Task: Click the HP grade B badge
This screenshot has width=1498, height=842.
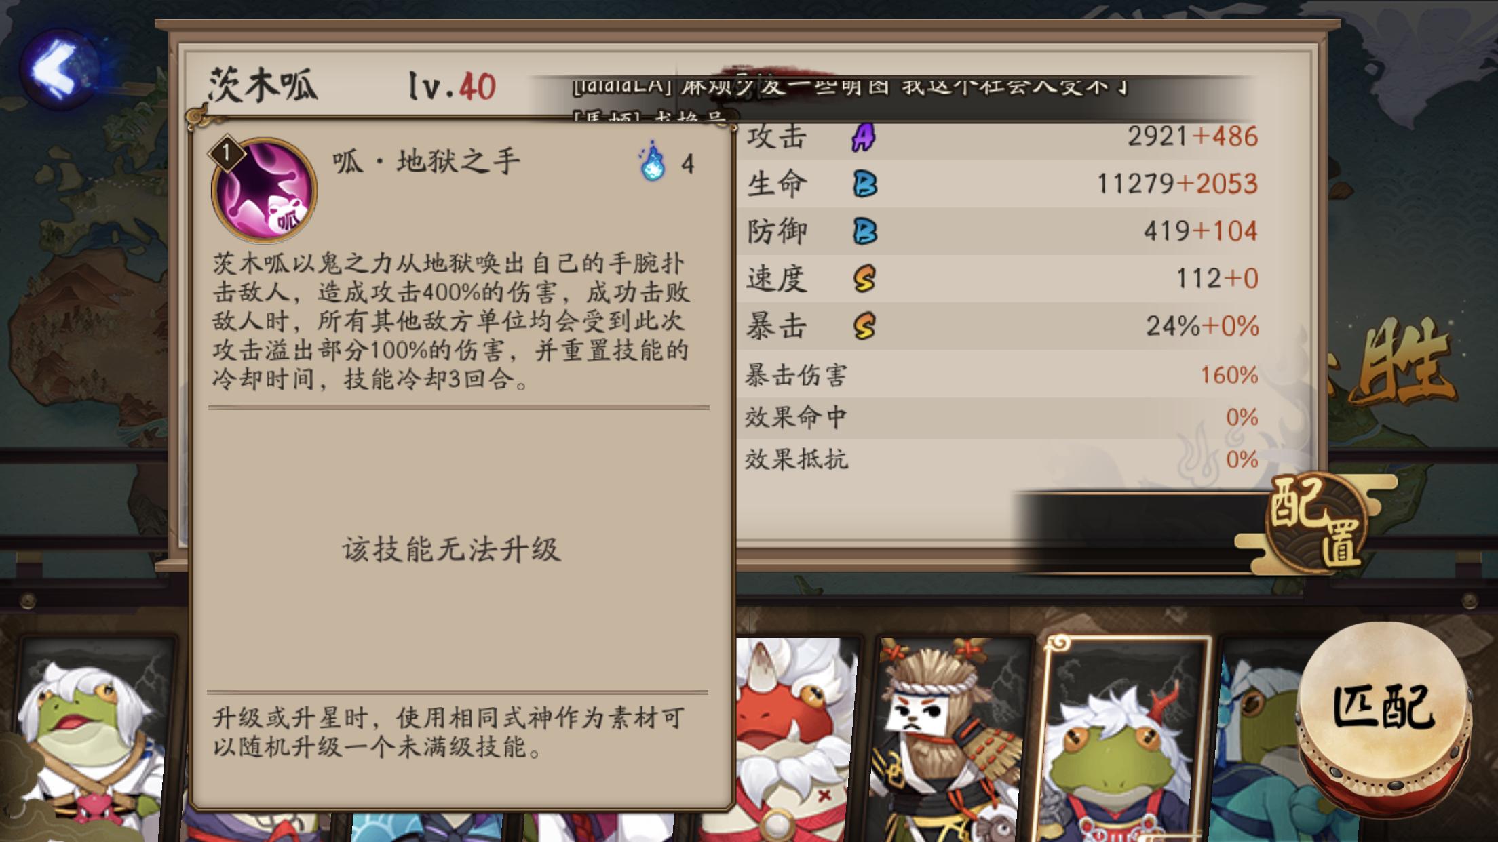Action: [864, 184]
